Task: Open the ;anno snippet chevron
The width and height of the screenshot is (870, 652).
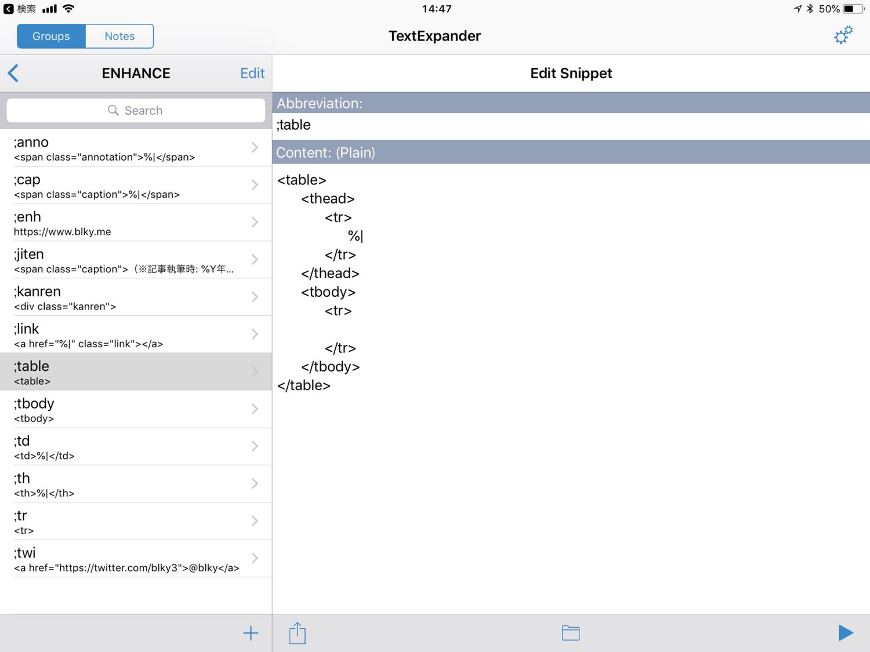Action: 255,148
